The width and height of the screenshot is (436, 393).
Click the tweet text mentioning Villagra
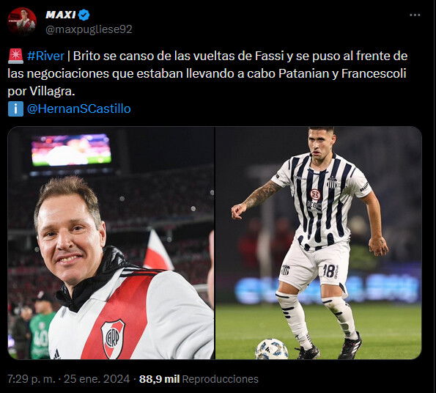(207, 74)
